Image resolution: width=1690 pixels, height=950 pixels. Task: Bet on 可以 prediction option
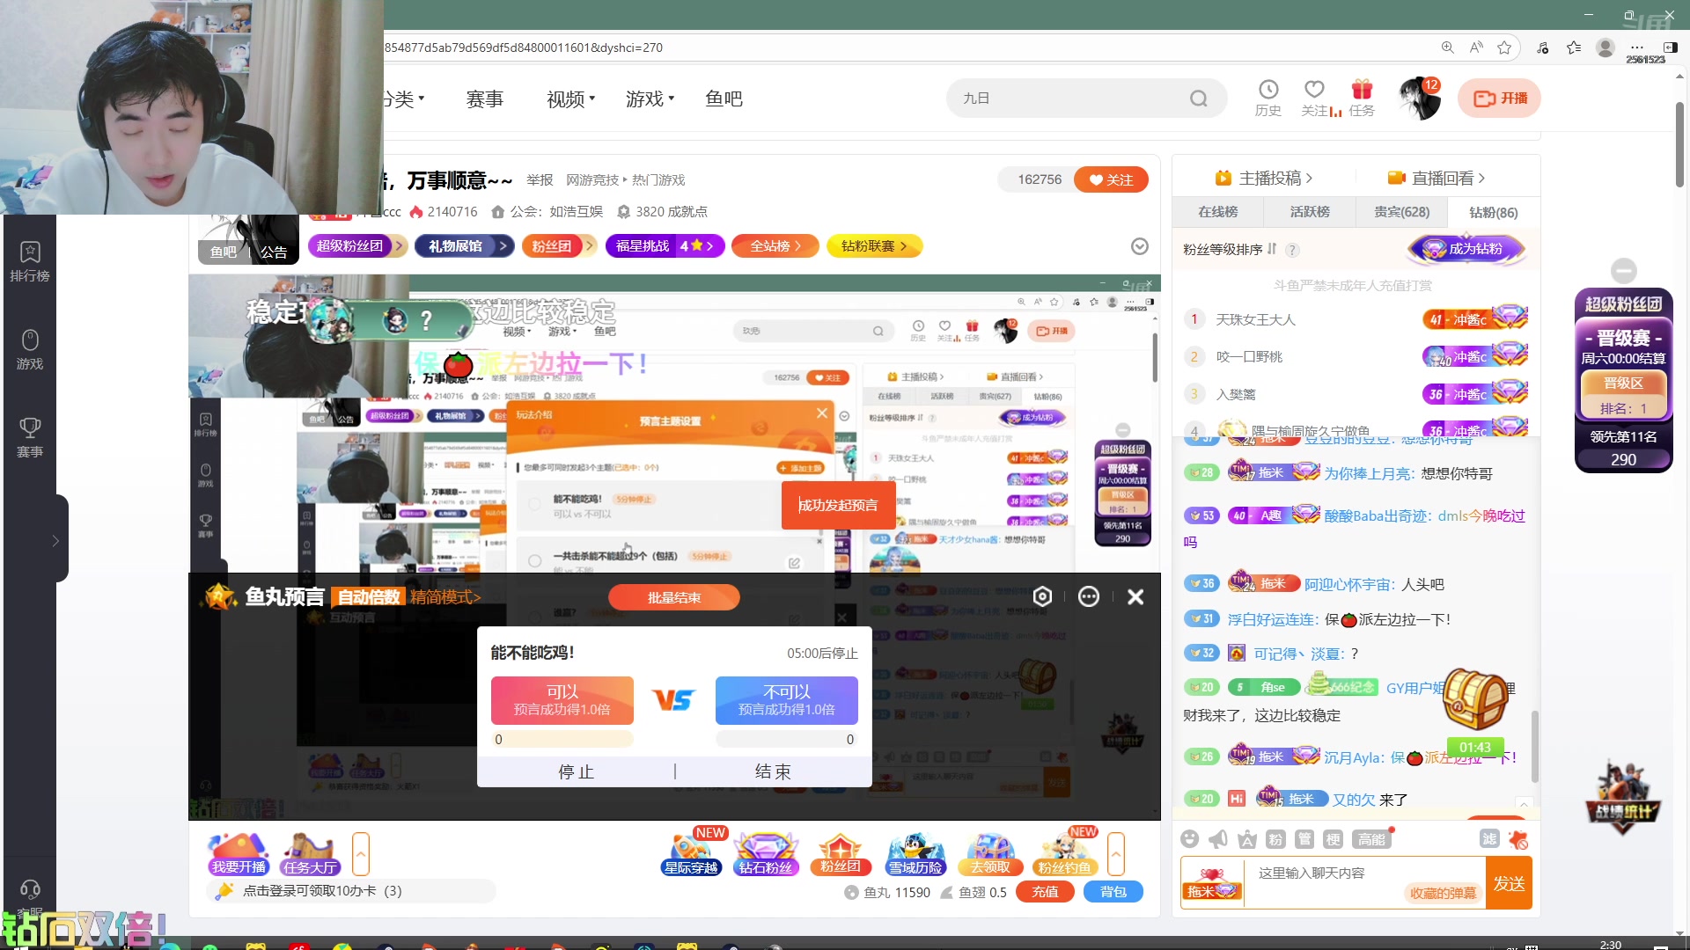562,700
